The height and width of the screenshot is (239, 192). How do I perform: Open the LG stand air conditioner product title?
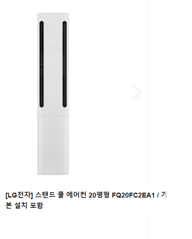(x=86, y=200)
